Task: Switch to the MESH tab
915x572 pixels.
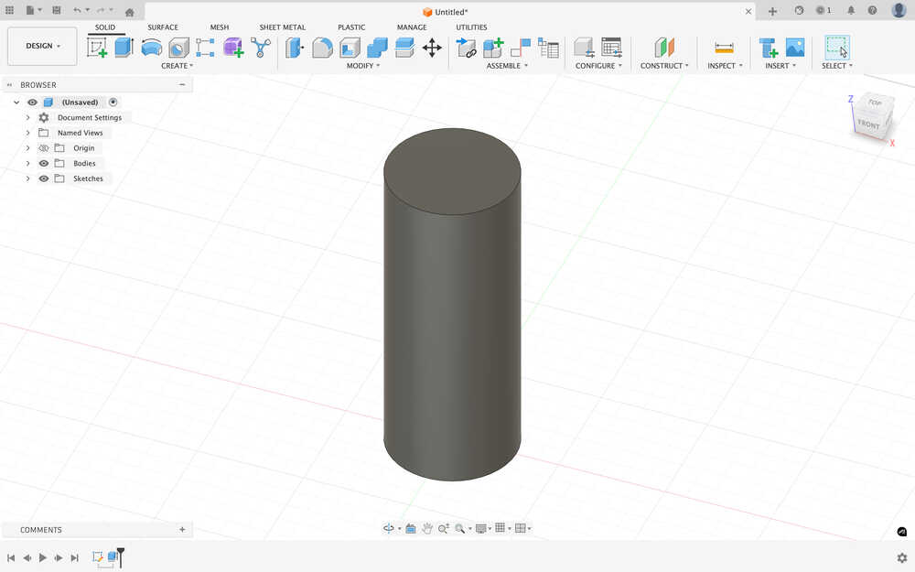Action: [220, 27]
